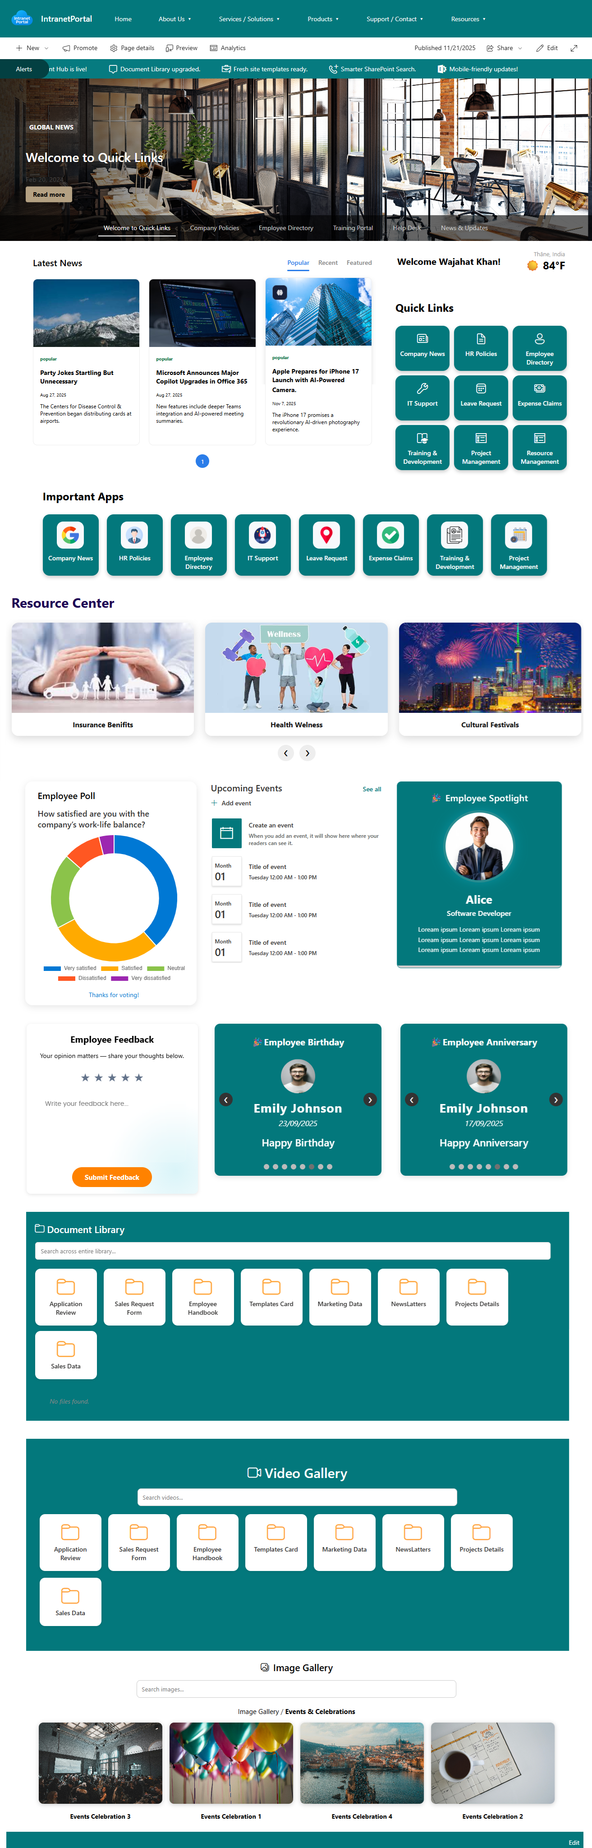This screenshot has height=1848, width=592.
Task: Open Training & Development quick link tile
Action: pos(422,448)
